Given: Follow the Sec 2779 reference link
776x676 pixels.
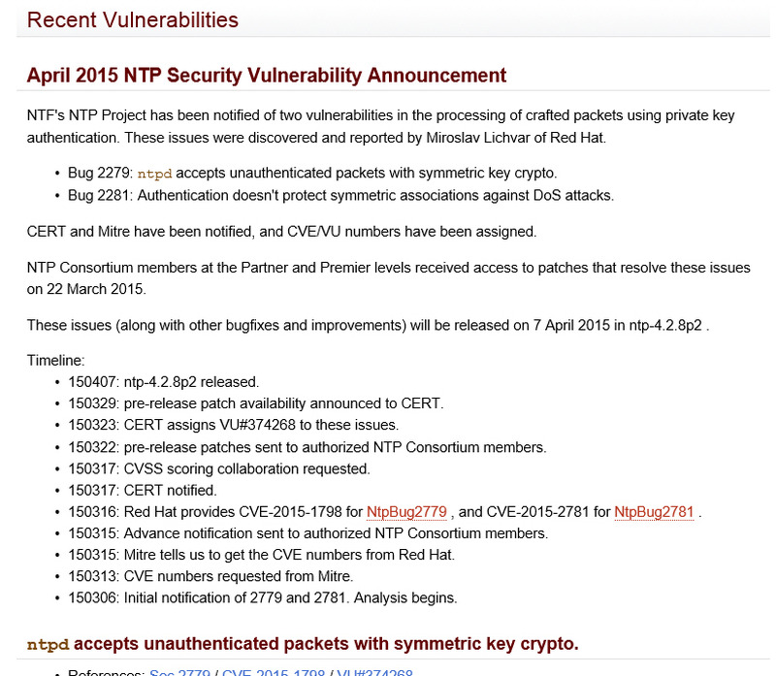Looking at the screenshot, I should (x=182, y=673).
